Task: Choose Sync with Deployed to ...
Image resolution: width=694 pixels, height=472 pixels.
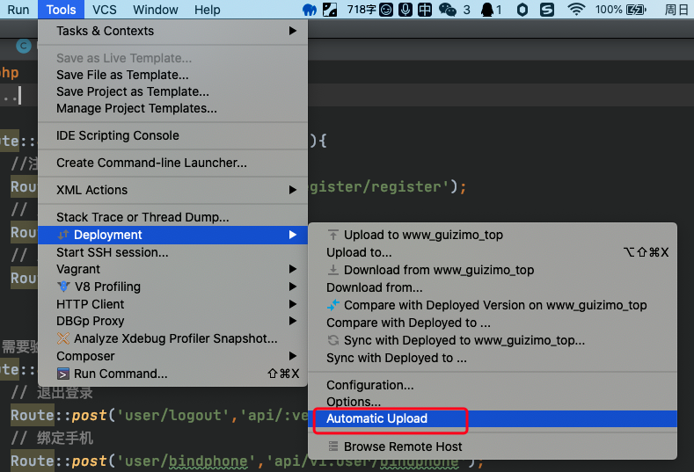Action: click(x=493, y=358)
